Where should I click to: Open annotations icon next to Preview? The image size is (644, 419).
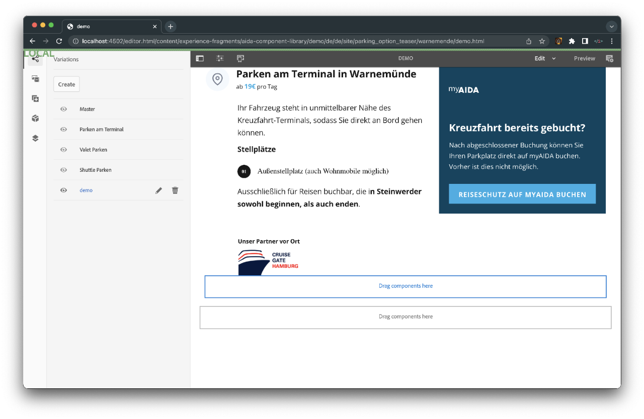[609, 58]
